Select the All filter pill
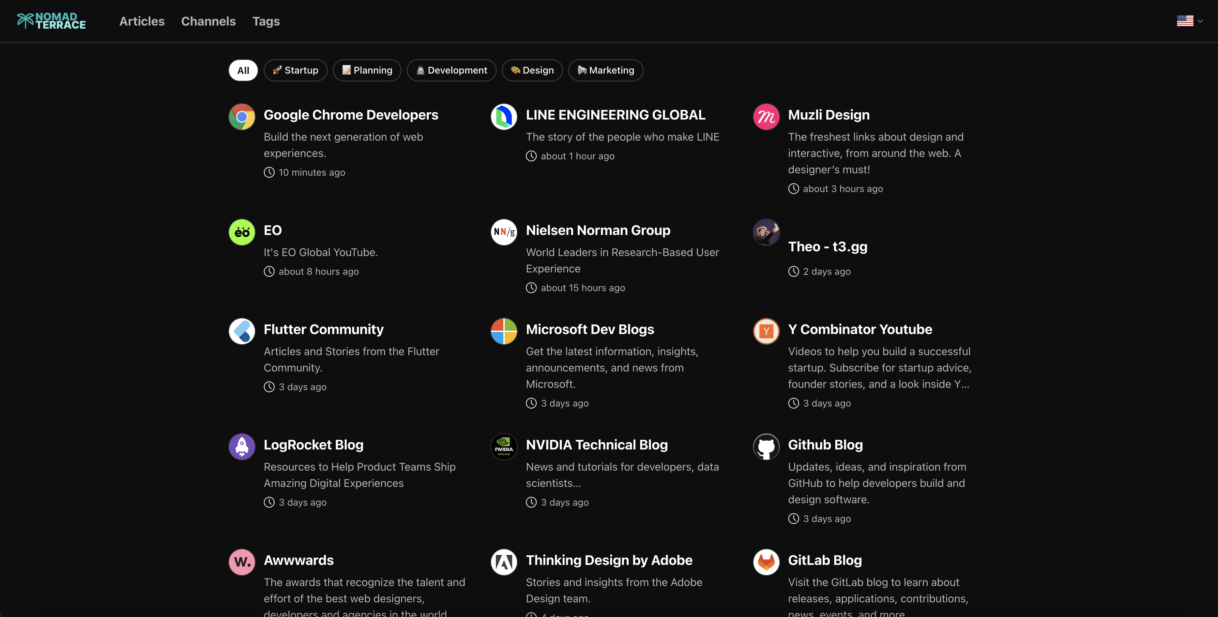 point(243,70)
